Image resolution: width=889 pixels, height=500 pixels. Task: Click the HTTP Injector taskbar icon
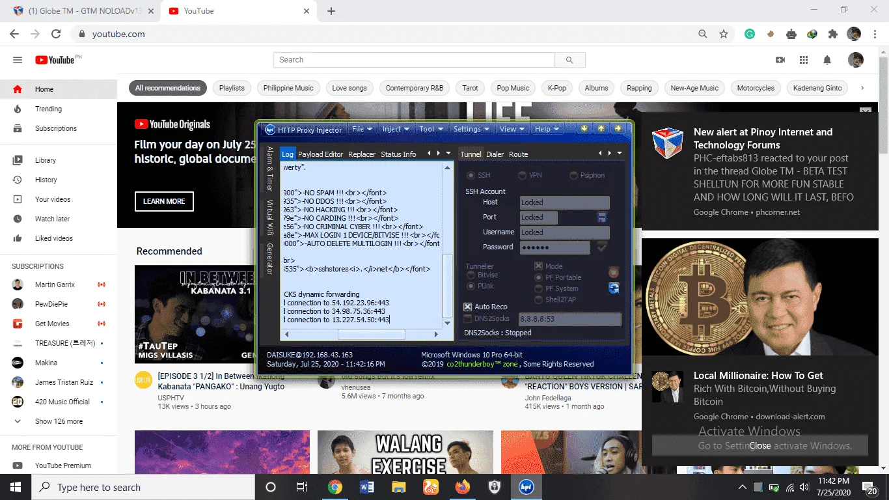(x=526, y=487)
